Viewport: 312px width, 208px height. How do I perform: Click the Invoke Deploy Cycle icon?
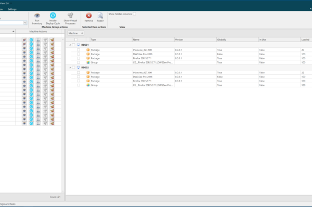[x=53, y=17]
